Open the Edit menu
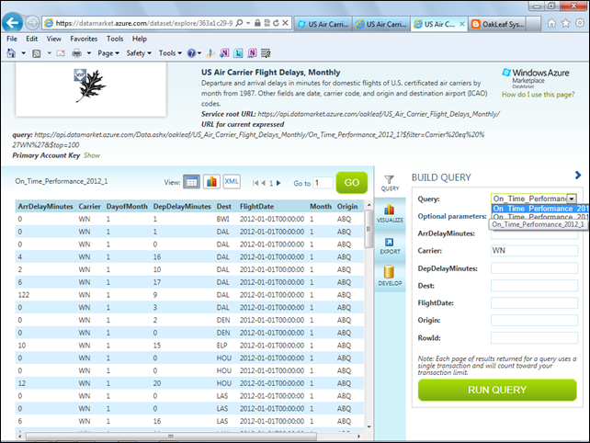This screenshot has width=590, height=443. pos(31,39)
